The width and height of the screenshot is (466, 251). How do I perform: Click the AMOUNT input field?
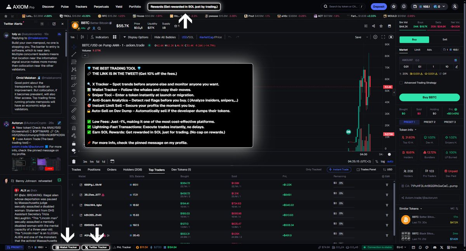click(429, 60)
